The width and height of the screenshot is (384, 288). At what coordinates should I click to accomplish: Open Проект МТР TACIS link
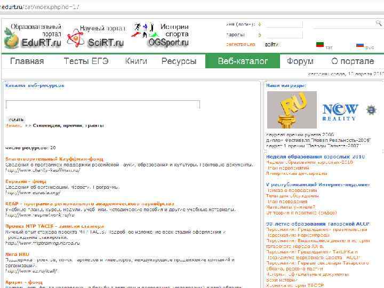[x=54, y=226]
